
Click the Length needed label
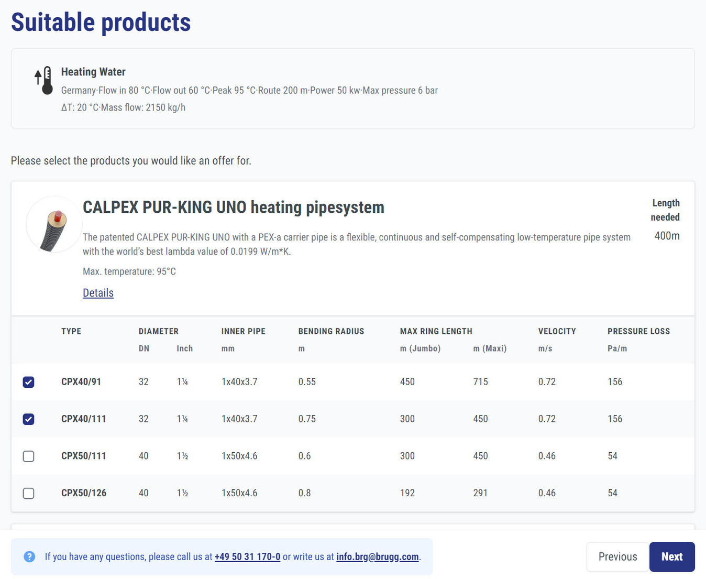click(x=665, y=210)
